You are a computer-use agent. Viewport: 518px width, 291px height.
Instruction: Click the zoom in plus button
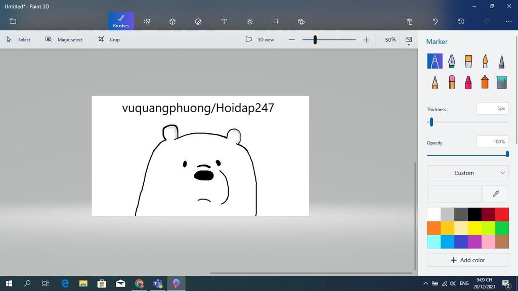coord(366,40)
